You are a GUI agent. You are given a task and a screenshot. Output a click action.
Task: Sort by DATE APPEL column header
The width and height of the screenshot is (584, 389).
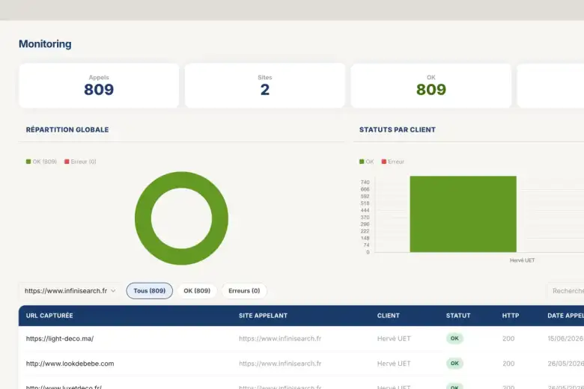pos(565,316)
